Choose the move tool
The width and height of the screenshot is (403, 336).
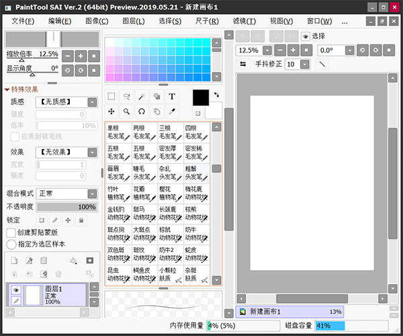coord(111,111)
